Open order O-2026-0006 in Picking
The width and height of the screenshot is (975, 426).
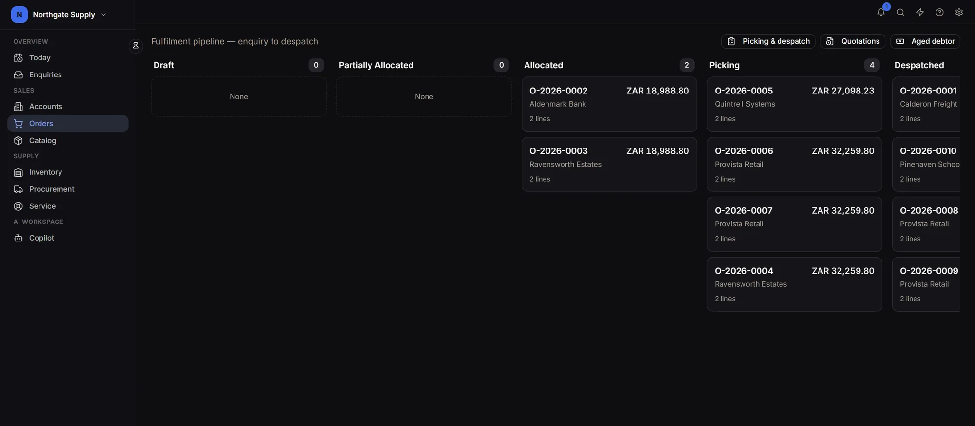click(795, 165)
